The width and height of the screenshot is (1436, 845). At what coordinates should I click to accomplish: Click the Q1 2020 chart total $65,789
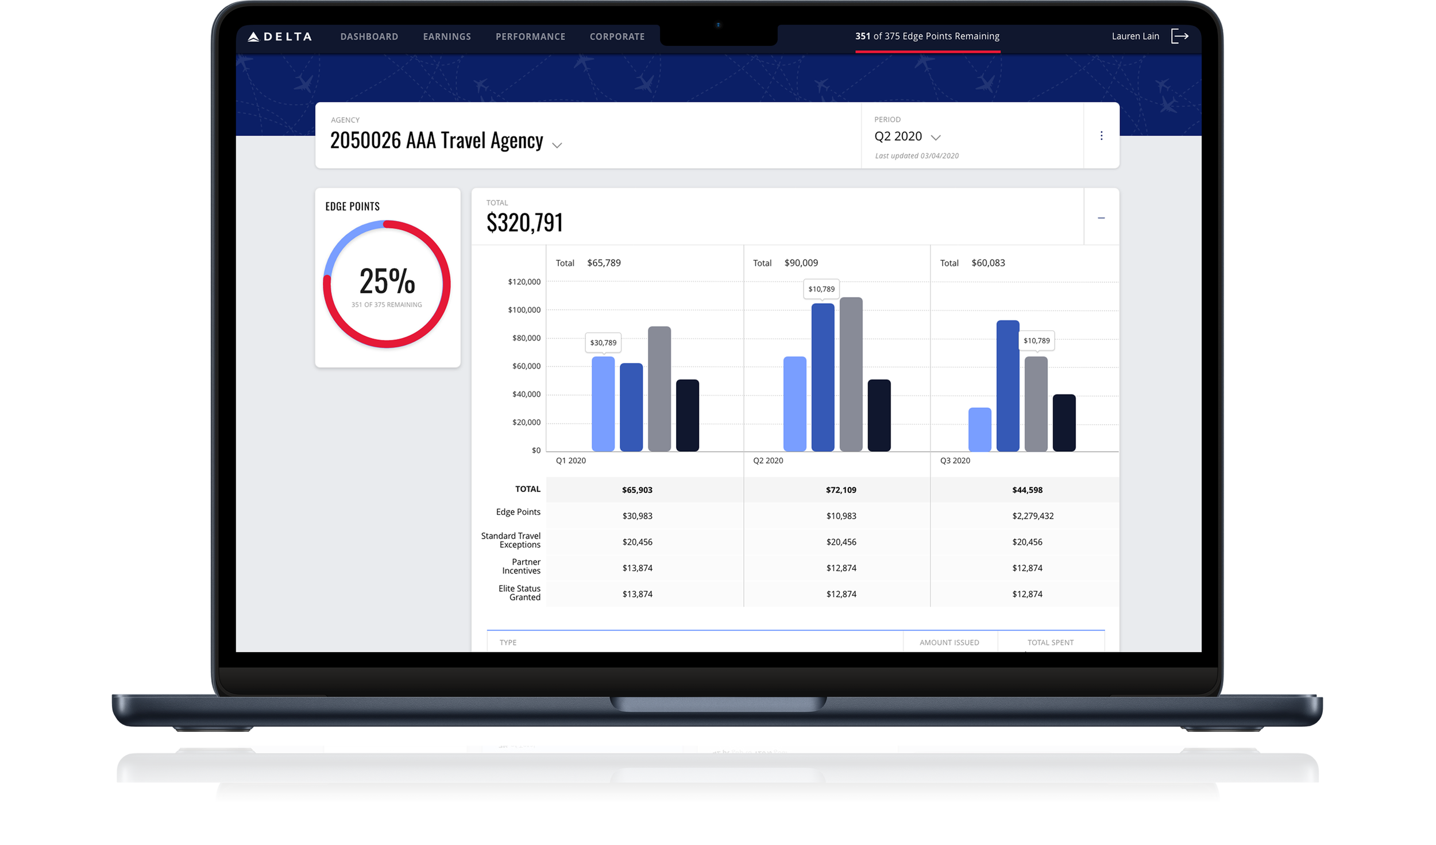coord(604,263)
